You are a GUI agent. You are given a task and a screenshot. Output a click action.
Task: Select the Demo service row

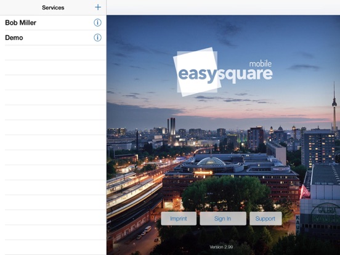pos(53,38)
